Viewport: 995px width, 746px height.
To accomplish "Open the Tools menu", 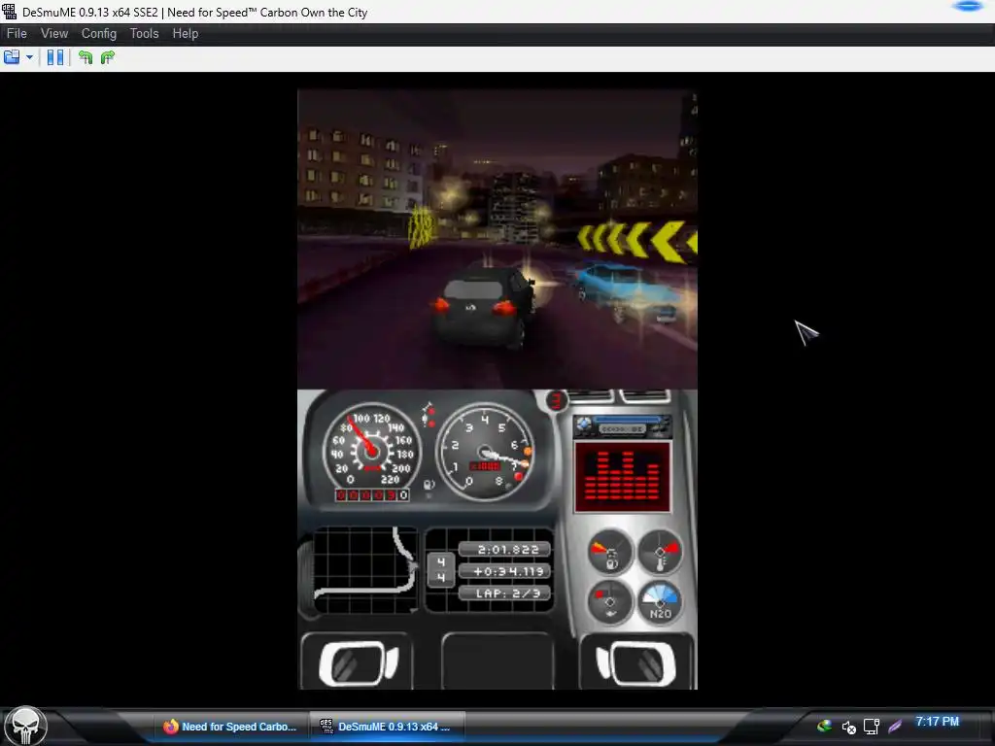I will coord(144,34).
